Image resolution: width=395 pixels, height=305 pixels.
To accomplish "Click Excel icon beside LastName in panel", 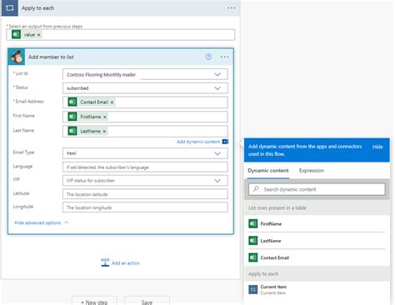I will pos(252,241).
